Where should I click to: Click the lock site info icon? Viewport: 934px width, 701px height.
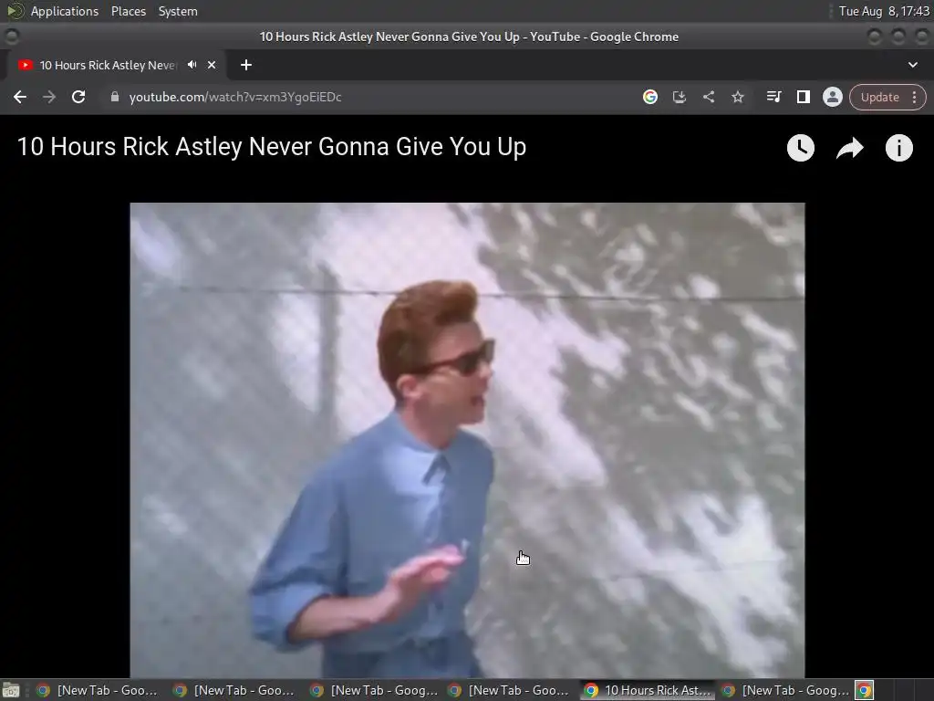115,97
